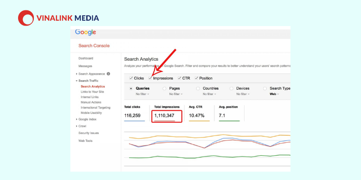Click the Vinalink Media red circle logo

tap(26, 18)
